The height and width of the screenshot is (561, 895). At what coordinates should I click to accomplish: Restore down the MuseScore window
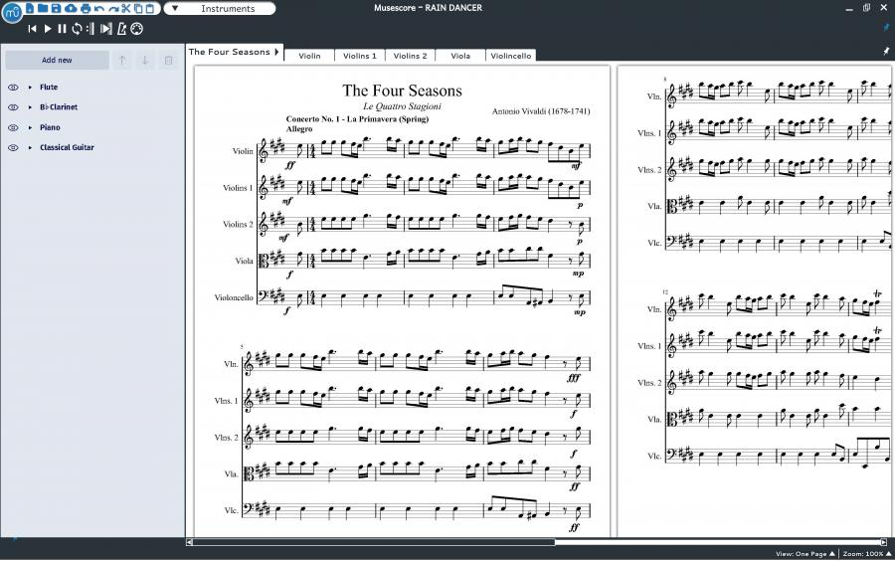866,8
